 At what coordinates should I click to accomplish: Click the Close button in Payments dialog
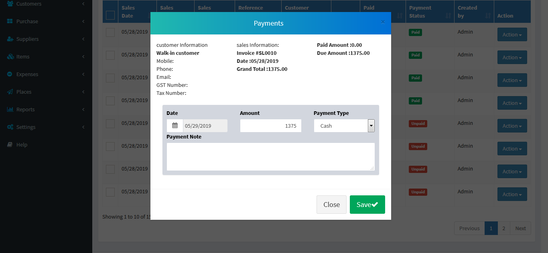tap(331, 205)
